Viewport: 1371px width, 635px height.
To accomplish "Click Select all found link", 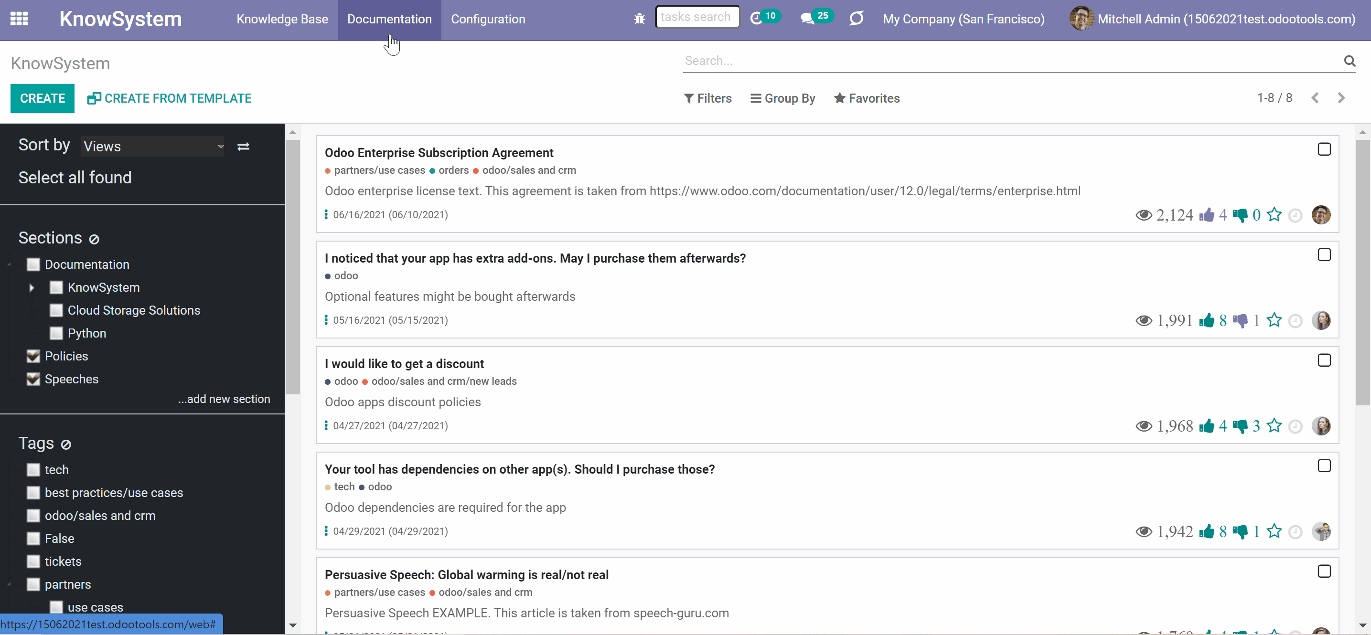I will (x=75, y=177).
